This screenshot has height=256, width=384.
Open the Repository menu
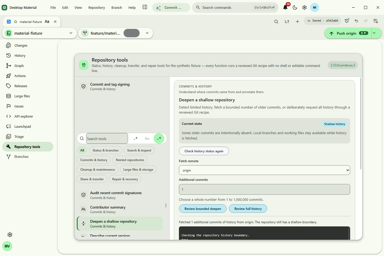click(97, 7)
